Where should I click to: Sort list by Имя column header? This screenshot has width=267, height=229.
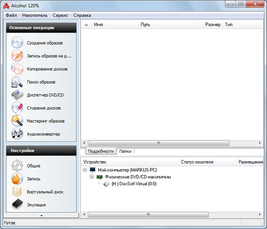coord(98,25)
